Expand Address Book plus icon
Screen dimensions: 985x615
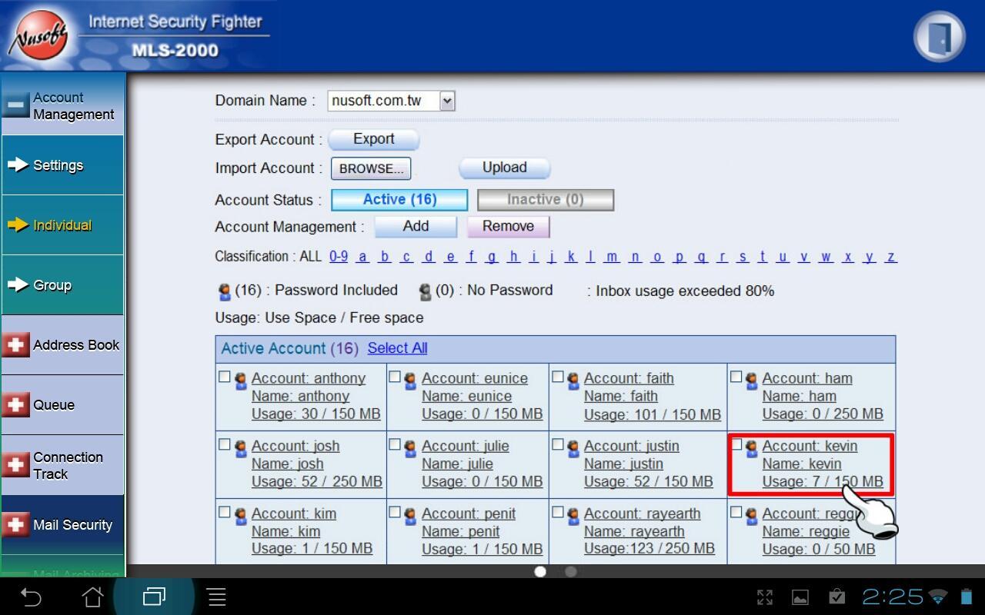(15, 345)
